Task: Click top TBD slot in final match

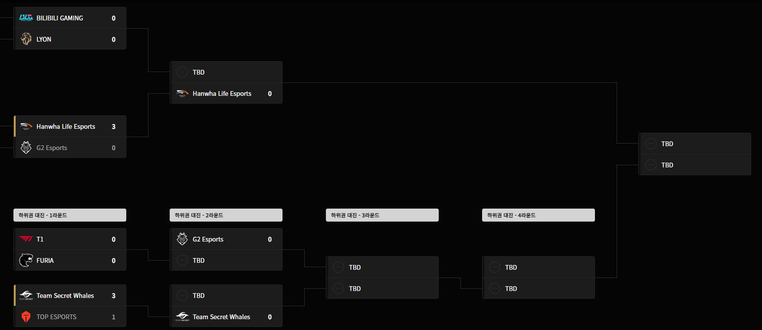Action: 695,144
